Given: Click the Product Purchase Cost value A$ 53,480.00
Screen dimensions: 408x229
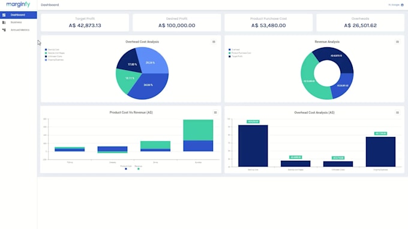Looking at the screenshot, I should tap(269, 26).
